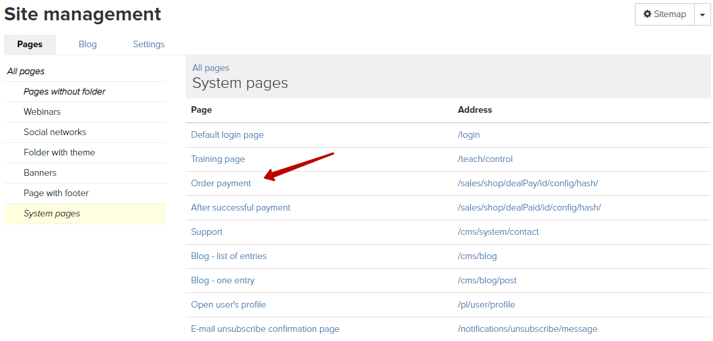Select the Pages tab
Screen dimensions: 713x341
[x=30, y=45]
